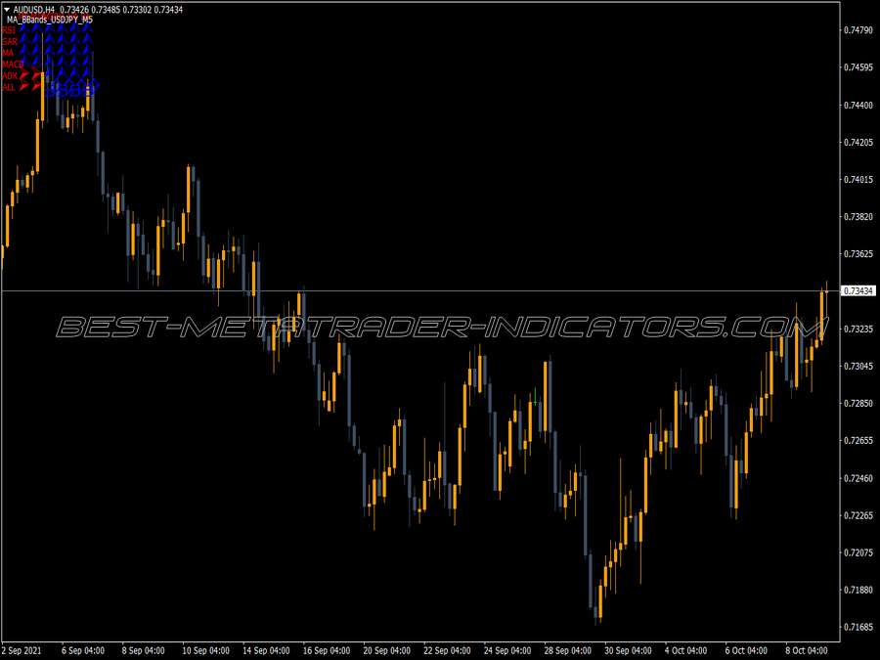This screenshot has height=660, width=880.
Task: Click the 8 Sep 04:00 time label
Action: tap(143, 650)
